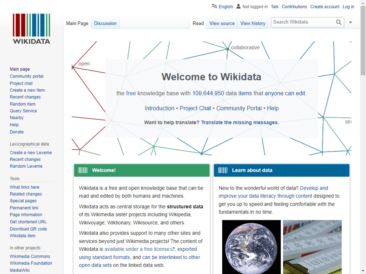This screenshot has height=274, width=366.
Task: Open the View history tab
Action: [253, 23]
